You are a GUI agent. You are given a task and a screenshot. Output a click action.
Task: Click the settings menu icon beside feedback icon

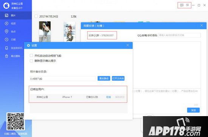187,5
